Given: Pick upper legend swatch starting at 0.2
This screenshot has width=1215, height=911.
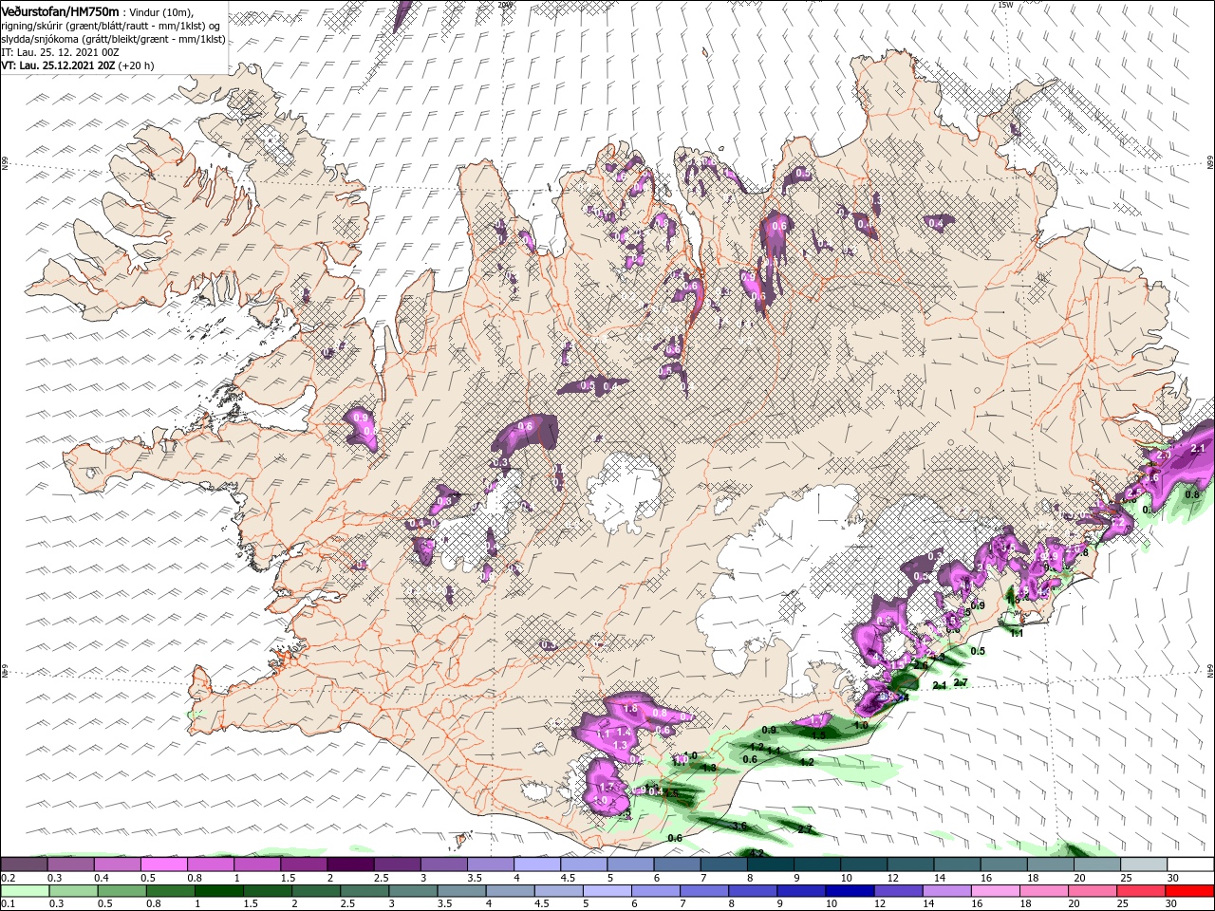Looking at the screenshot, I should pyautogui.click(x=24, y=865).
